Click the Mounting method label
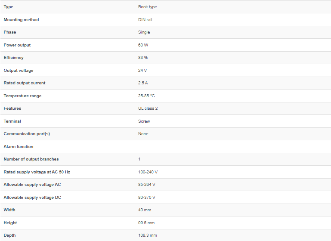Image resolution: width=331 pixels, height=241 pixels. point(21,20)
